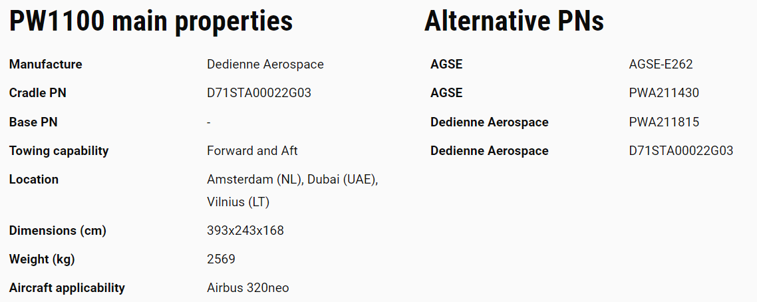This screenshot has width=757, height=302.
Task: Click the Amsterdam (NL), Dubai (UAE) text
Action: point(293,180)
